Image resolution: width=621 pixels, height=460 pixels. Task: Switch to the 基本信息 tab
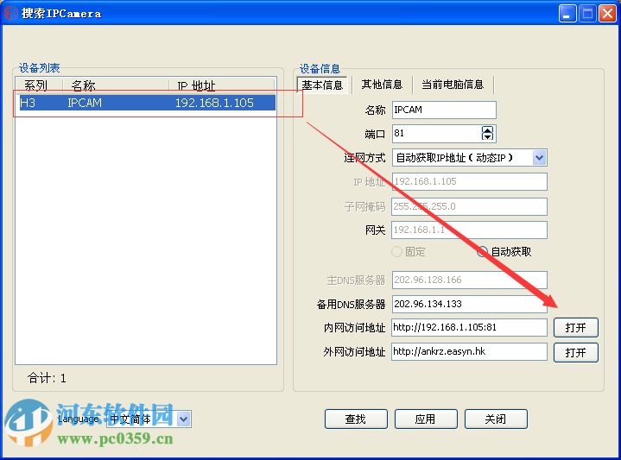click(322, 85)
